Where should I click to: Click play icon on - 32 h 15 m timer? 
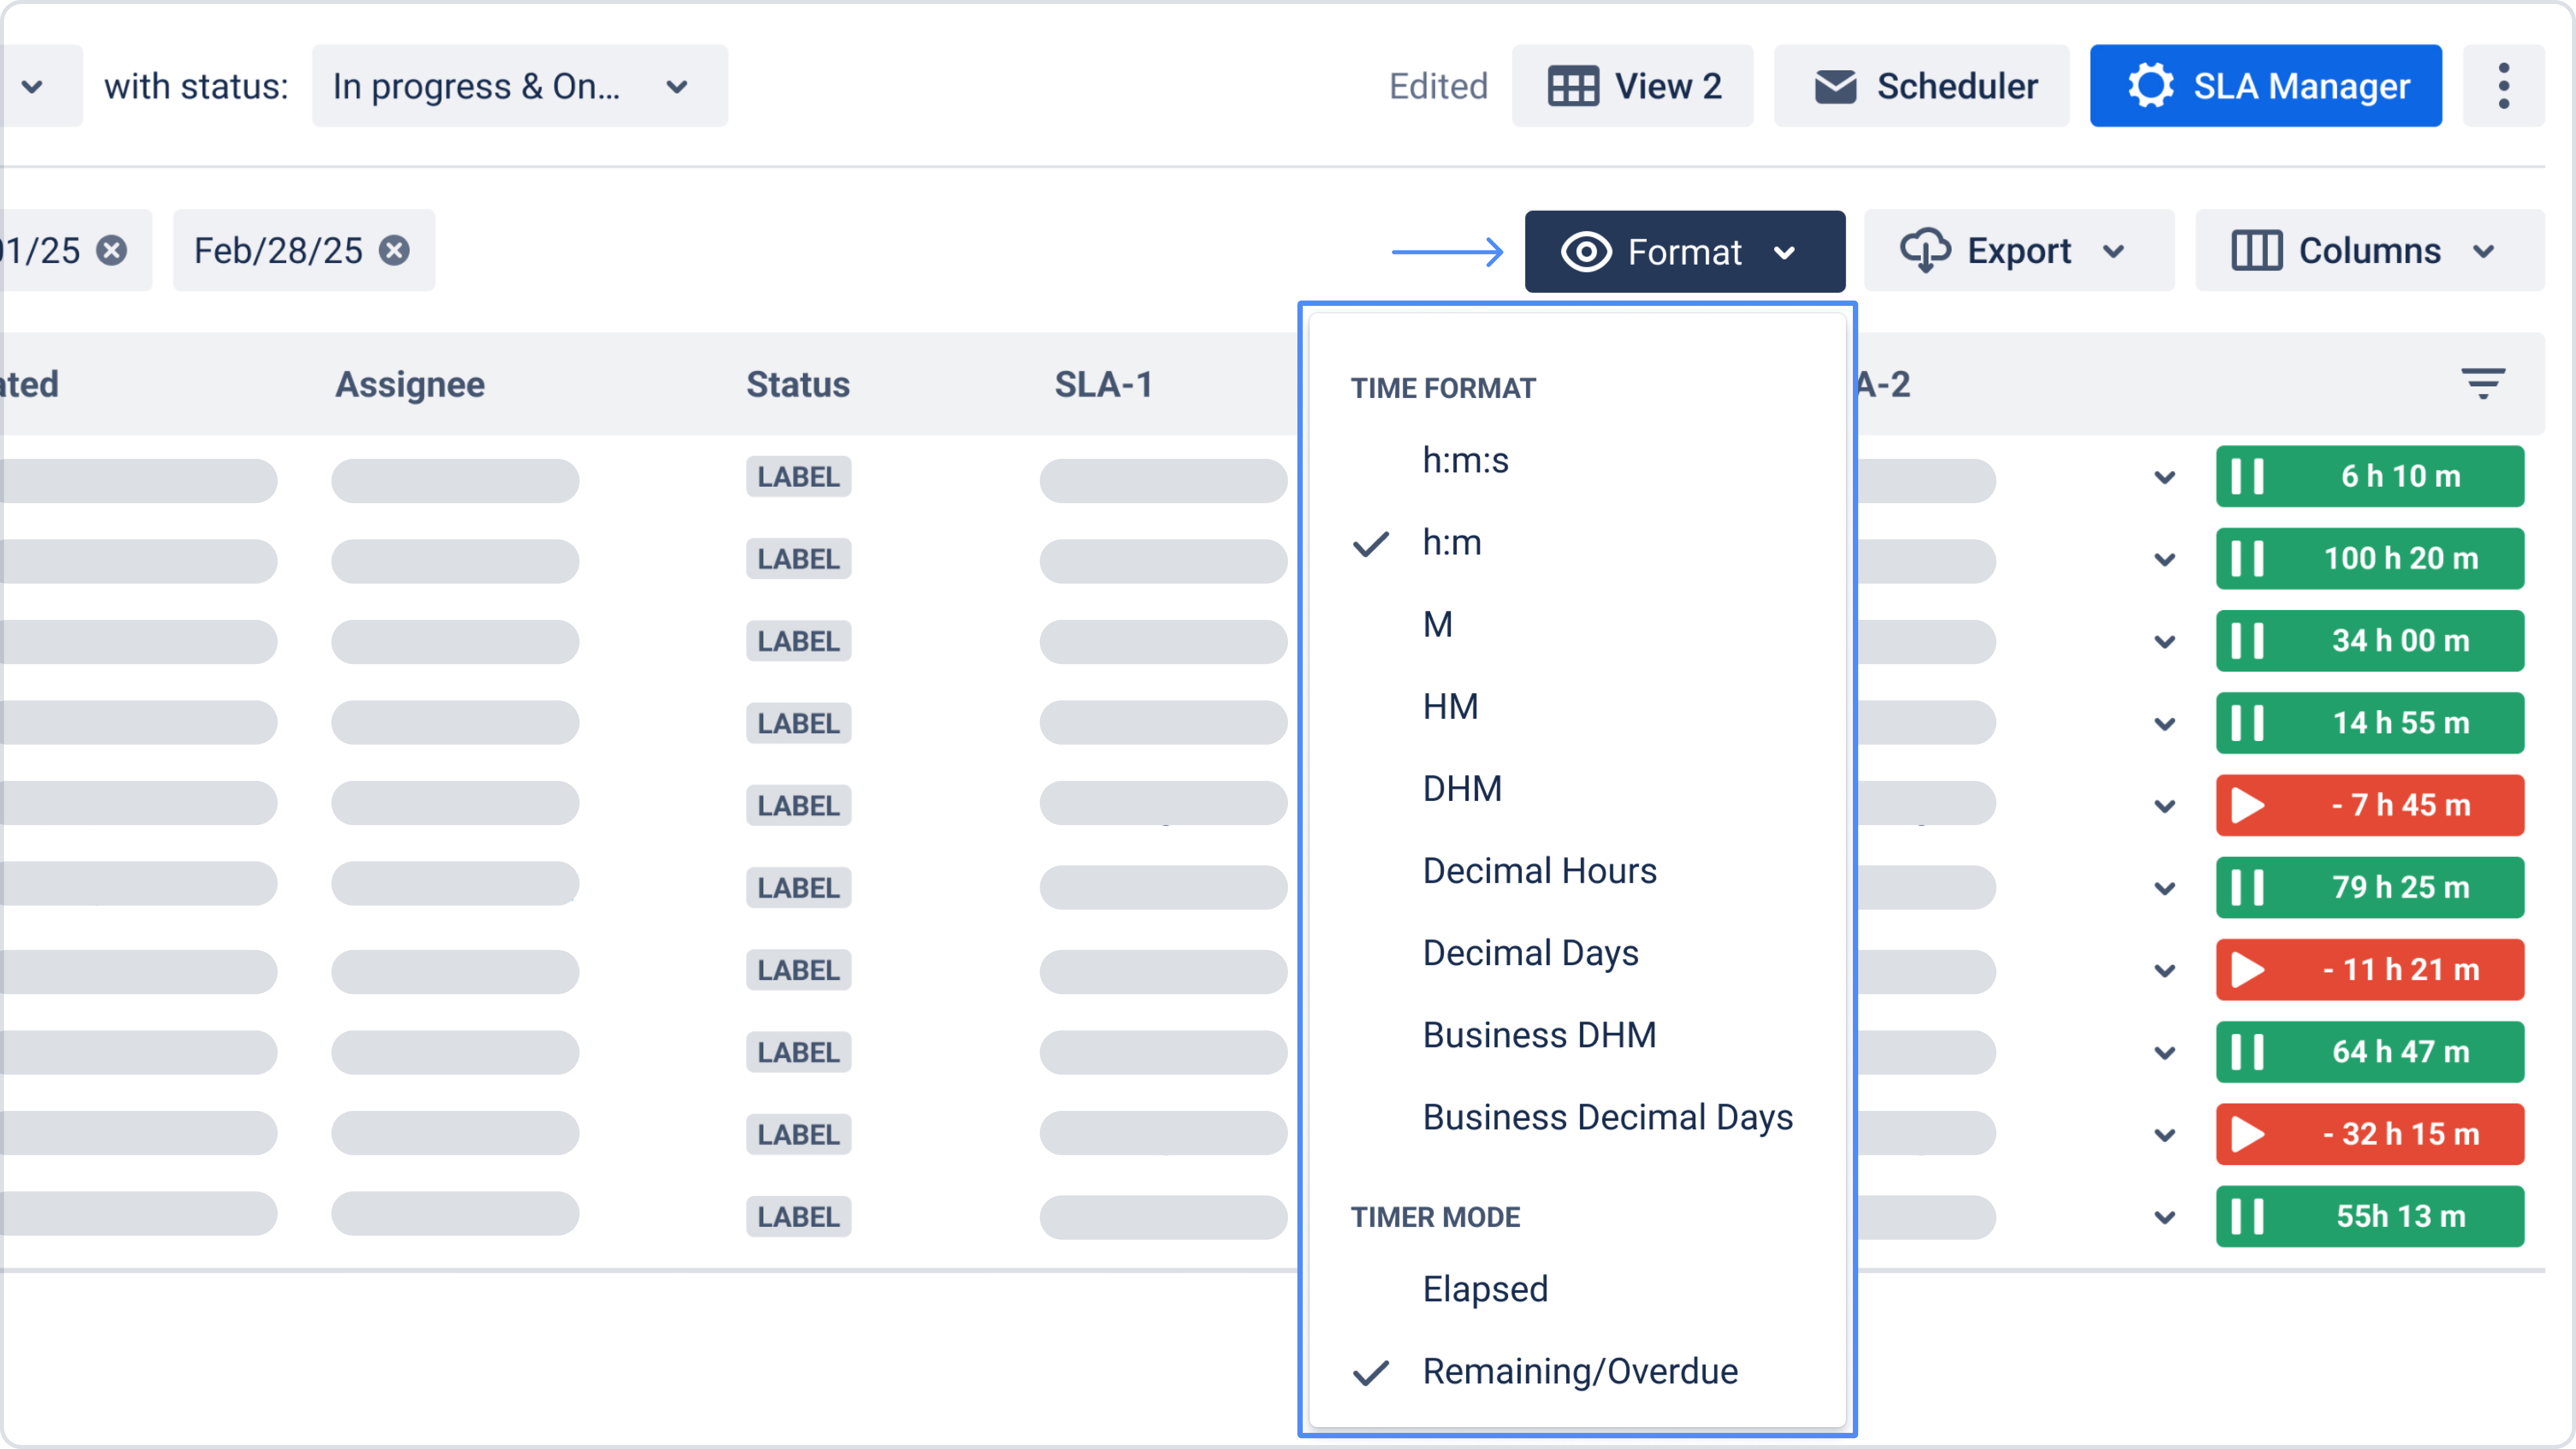pos(2247,1134)
